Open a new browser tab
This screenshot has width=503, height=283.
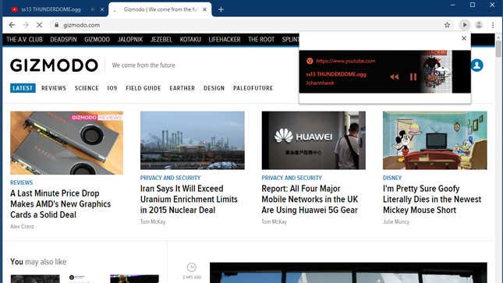pos(221,9)
